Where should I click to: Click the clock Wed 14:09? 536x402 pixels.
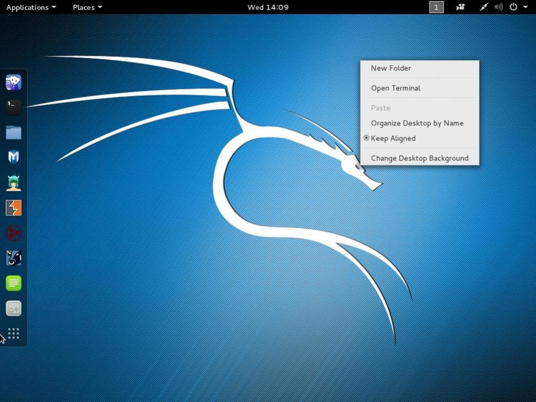[x=268, y=7]
